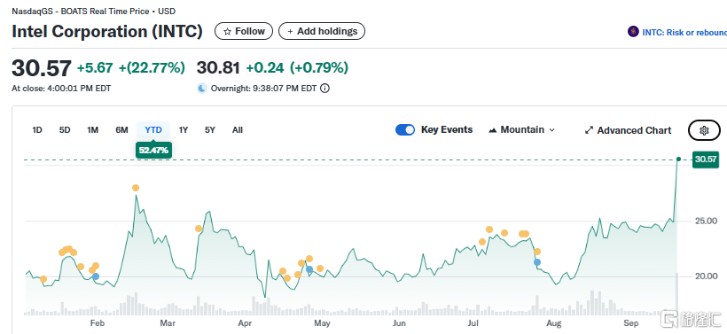Click the 30.57 price label on chart
Image resolution: width=727 pixels, height=334 pixels.
(705, 159)
